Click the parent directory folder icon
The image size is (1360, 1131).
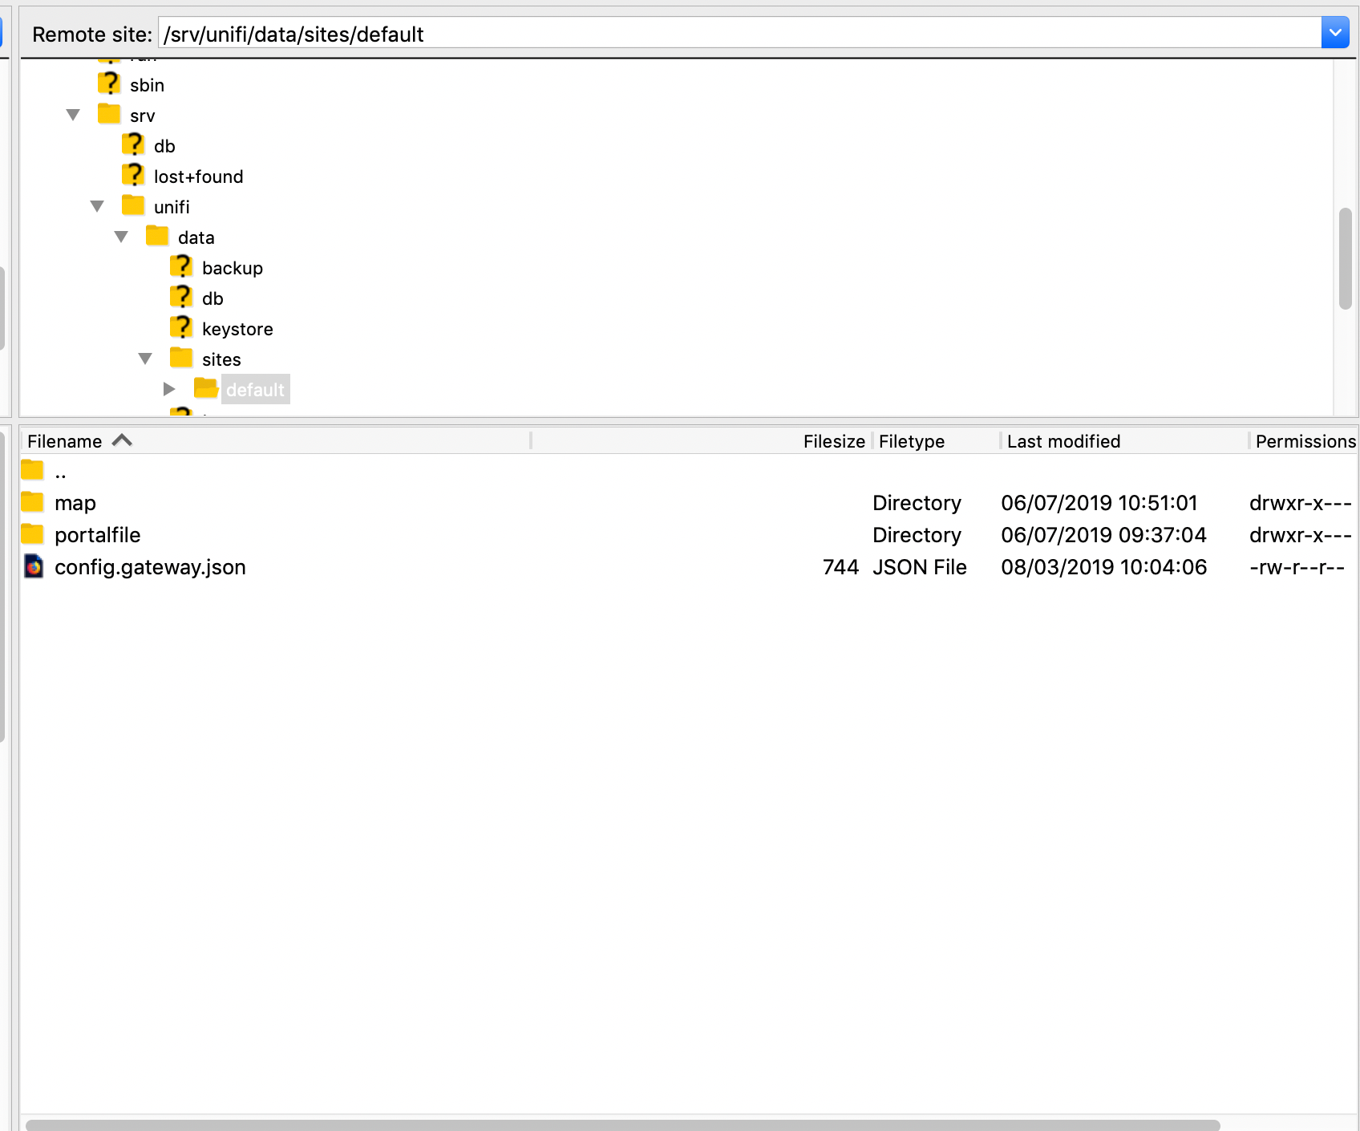(x=32, y=470)
